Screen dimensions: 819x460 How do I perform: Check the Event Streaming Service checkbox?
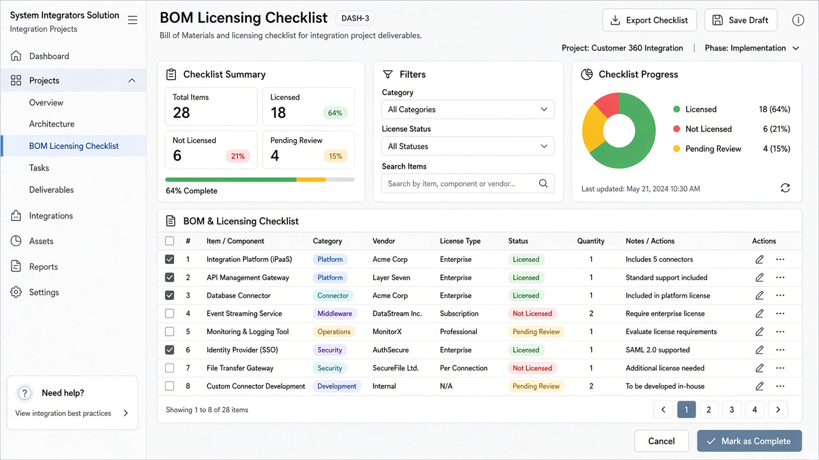170,314
